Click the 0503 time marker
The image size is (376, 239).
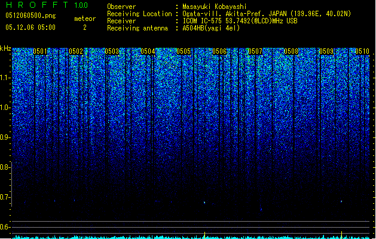point(112,51)
